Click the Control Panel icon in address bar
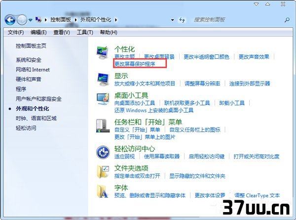This screenshot has height=220, width=296. coord(38,19)
